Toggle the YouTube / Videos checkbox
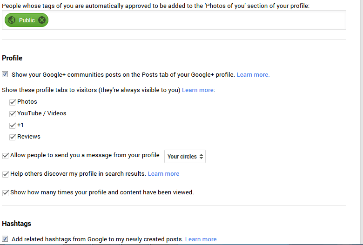The width and height of the screenshot is (363, 245). point(12,113)
